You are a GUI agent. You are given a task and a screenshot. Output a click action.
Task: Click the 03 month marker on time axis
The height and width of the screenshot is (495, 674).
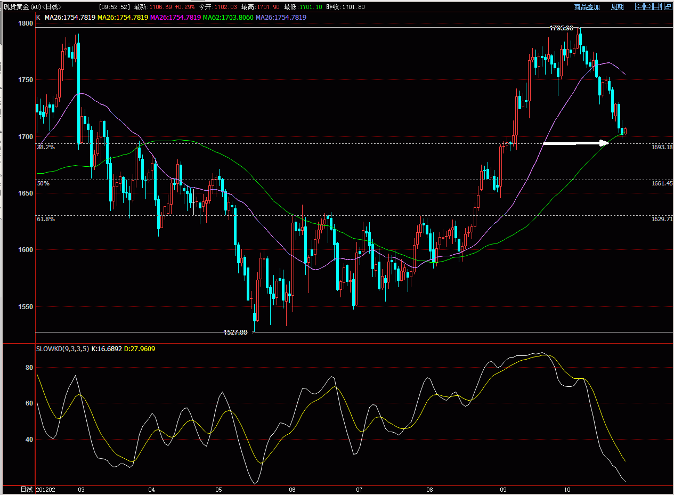(x=81, y=489)
